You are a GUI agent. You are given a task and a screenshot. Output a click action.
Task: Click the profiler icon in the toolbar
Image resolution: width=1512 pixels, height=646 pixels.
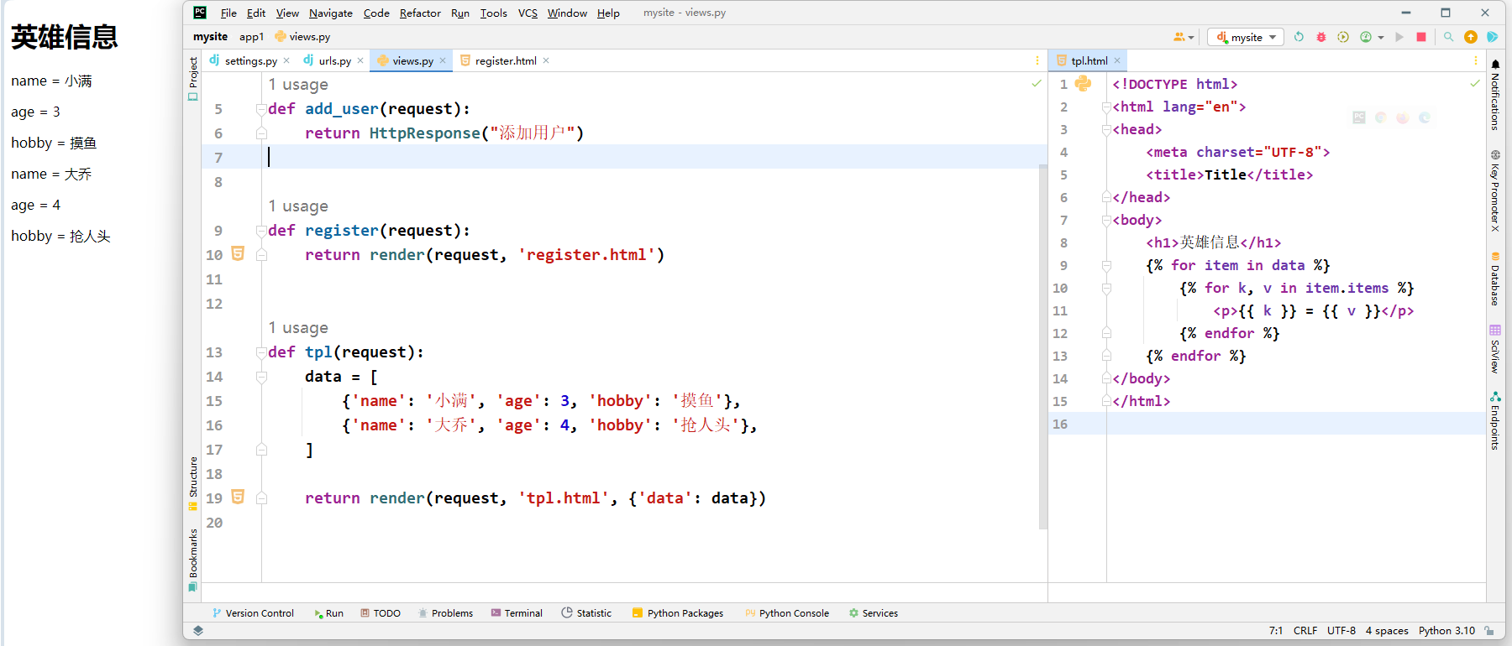tap(1366, 37)
